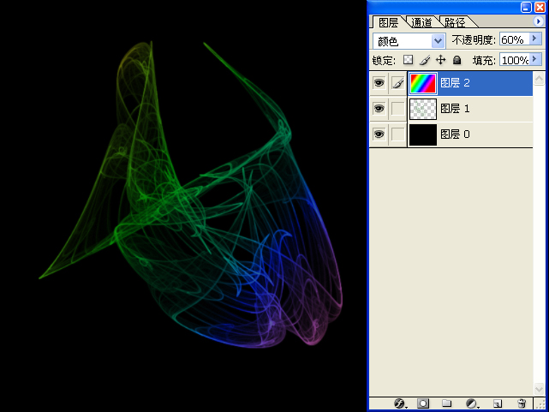
Task: Hide 图层 0 visibility eye
Action: [379, 134]
